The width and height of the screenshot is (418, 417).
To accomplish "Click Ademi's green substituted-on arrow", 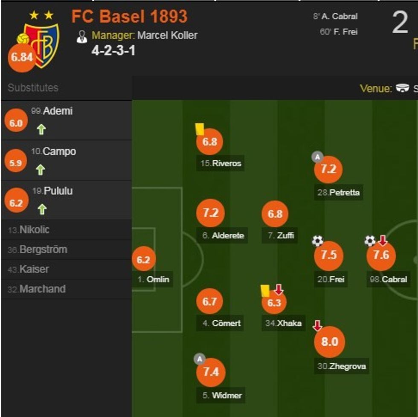I will pos(41,130).
